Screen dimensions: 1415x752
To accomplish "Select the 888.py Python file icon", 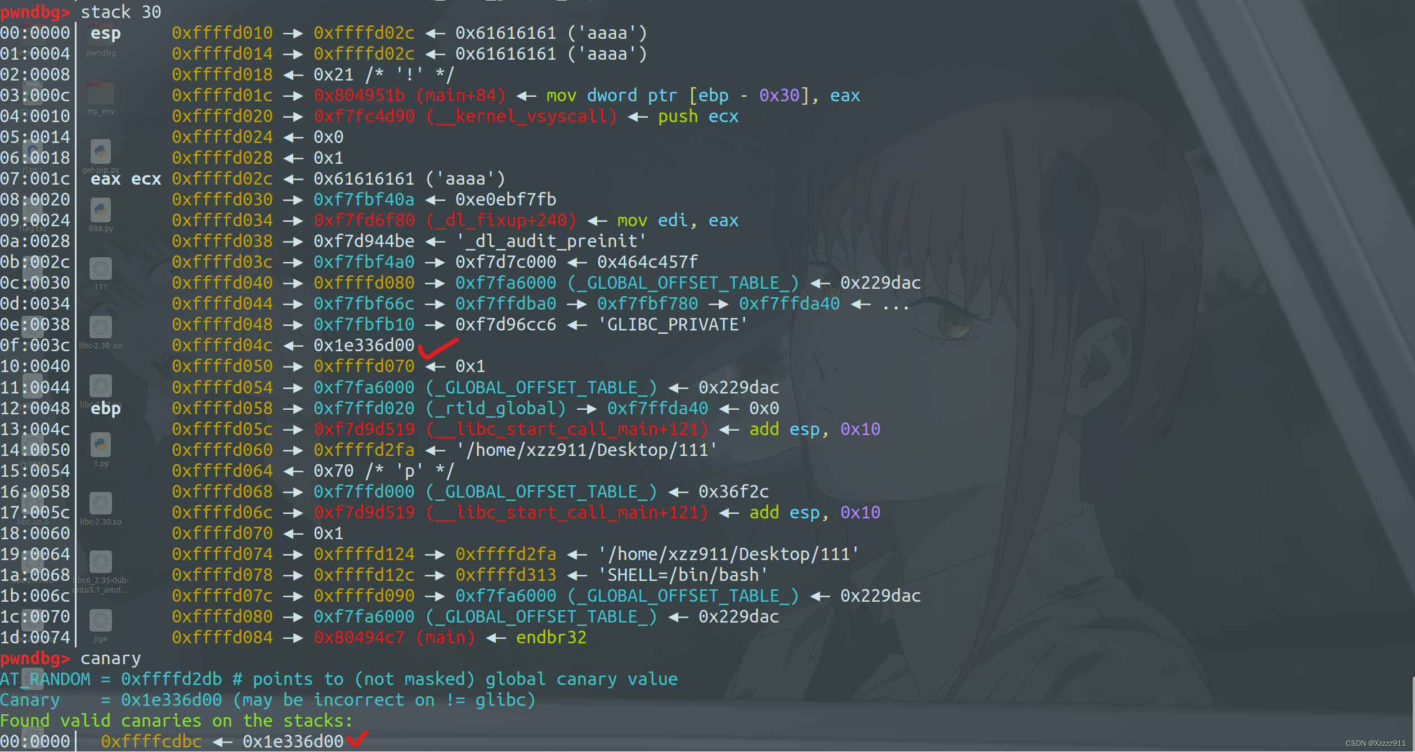I will (x=101, y=211).
